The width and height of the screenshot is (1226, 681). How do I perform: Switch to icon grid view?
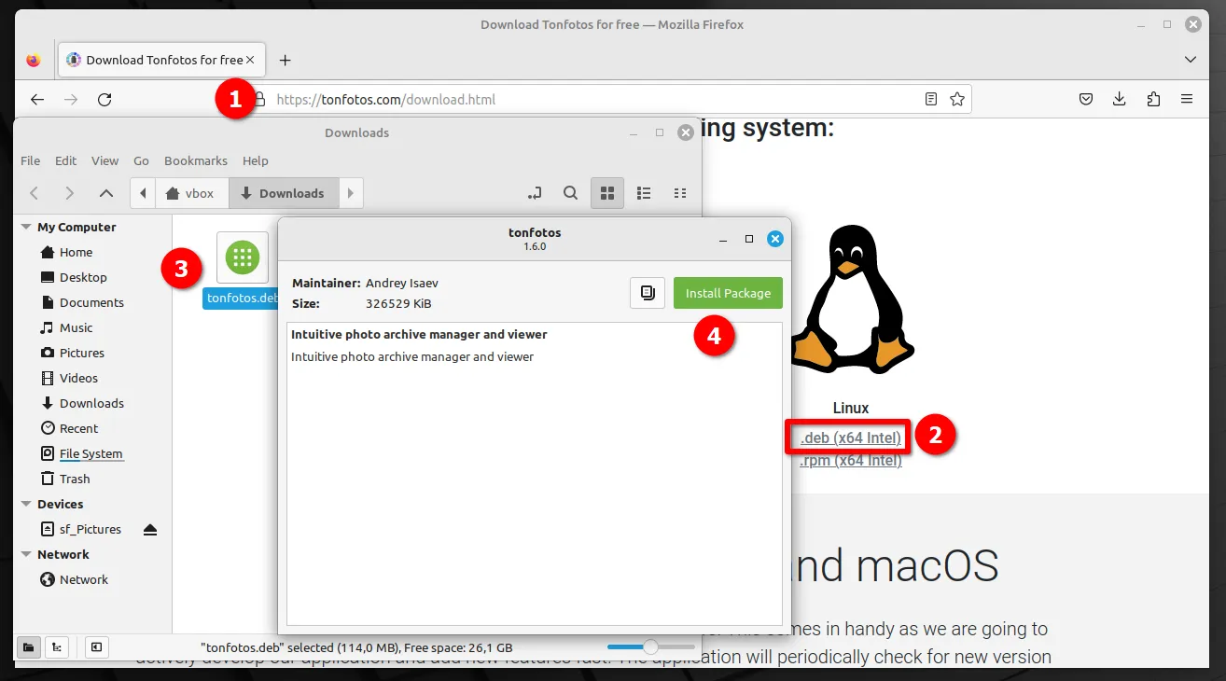pyautogui.click(x=607, y=193)
